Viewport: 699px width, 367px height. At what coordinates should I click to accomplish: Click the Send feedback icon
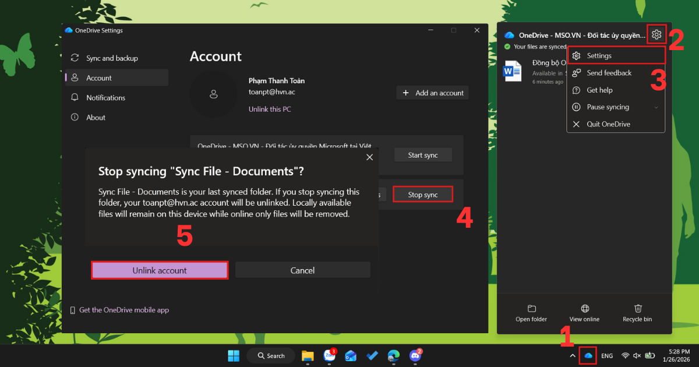(x=576, y=73)
